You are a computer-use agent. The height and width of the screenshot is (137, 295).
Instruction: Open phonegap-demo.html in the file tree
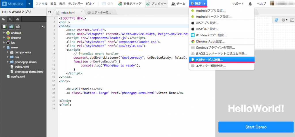[x=29, y=72]
